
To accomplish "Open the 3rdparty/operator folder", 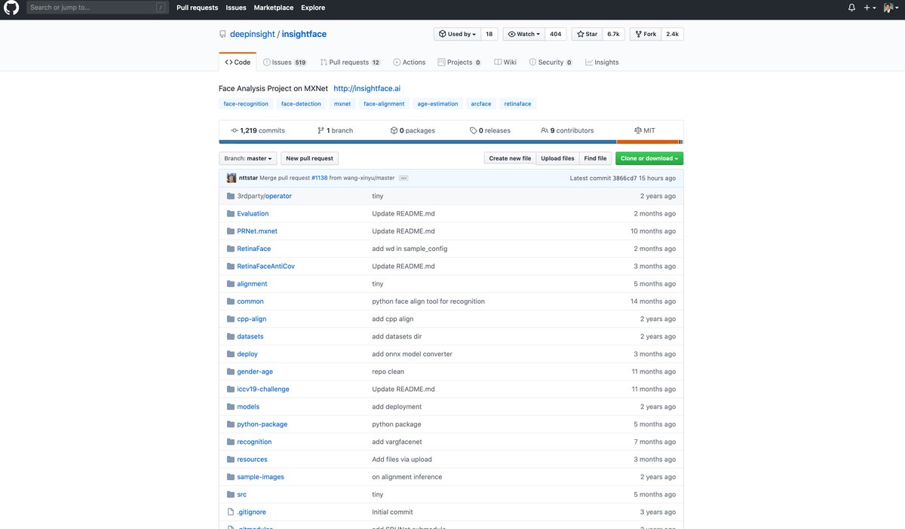I will coord(264,196).
